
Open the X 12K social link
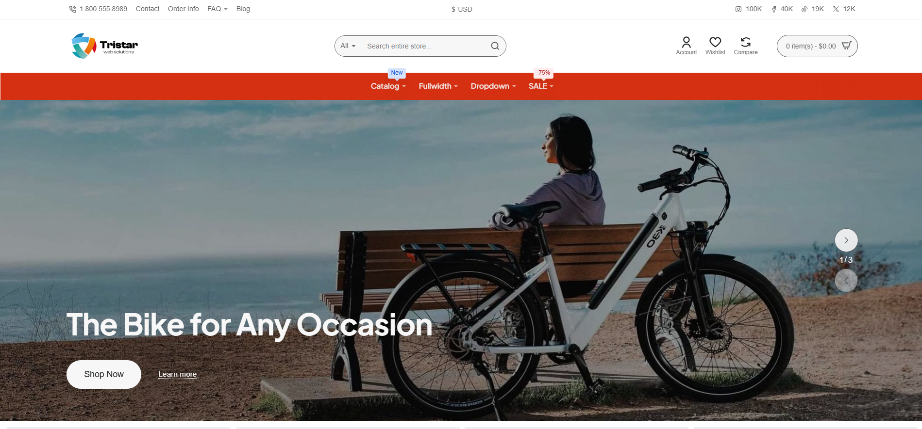pyautogui.click(x=844, y=9)
